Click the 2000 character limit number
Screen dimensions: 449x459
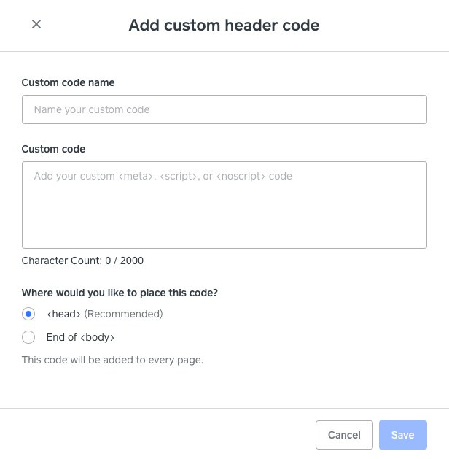coord(132,261)
